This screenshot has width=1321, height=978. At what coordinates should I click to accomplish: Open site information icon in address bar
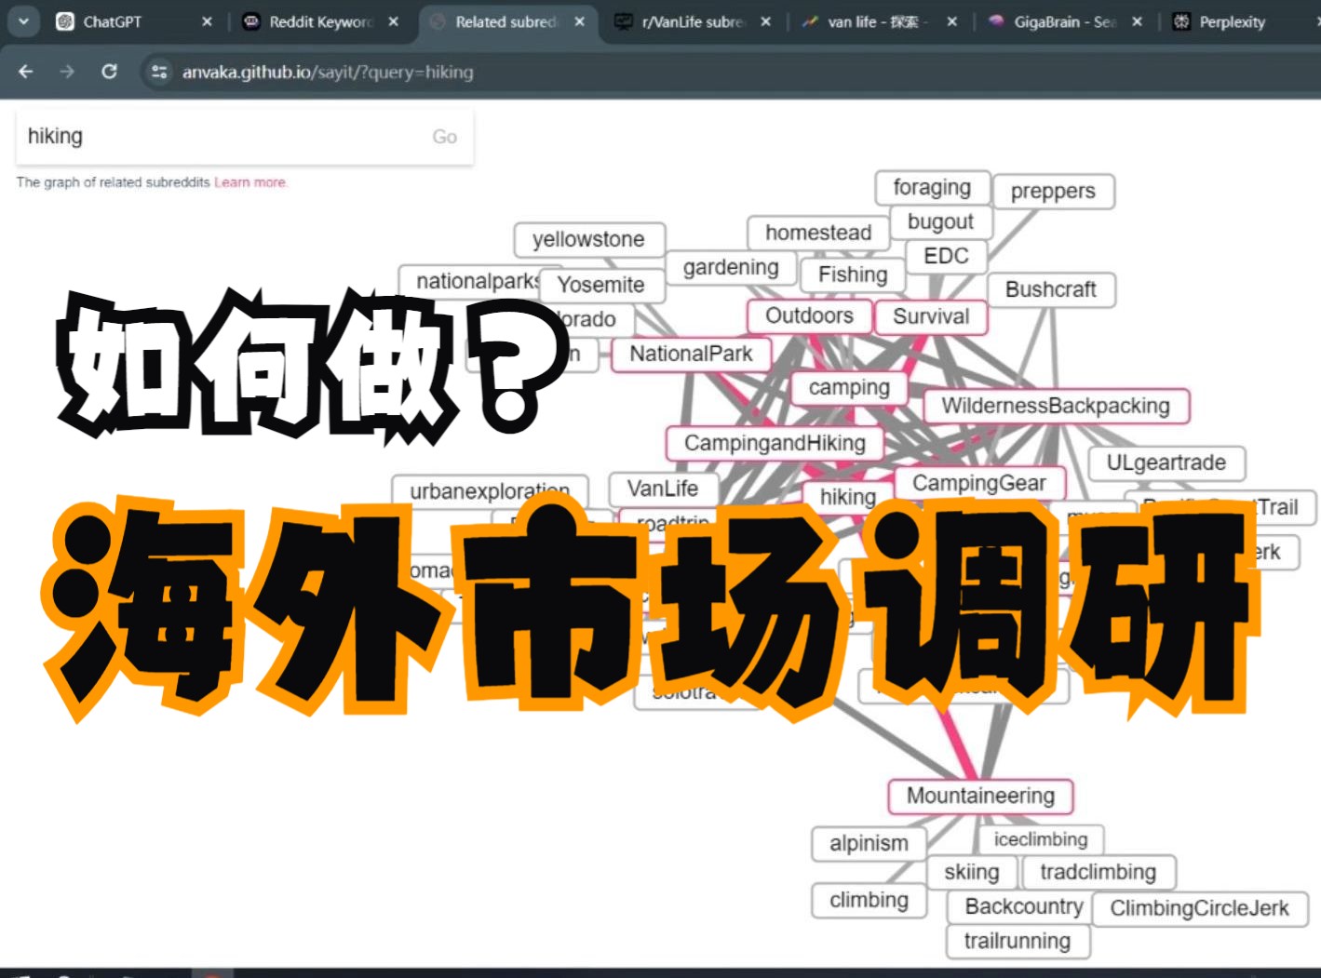(159, 72)
